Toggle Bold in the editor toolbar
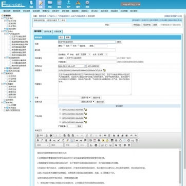 (38, 140)
